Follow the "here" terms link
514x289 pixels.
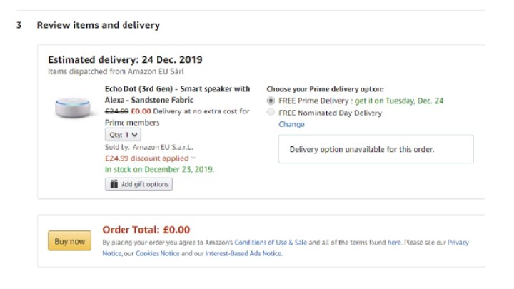click(x=394, y=243)
